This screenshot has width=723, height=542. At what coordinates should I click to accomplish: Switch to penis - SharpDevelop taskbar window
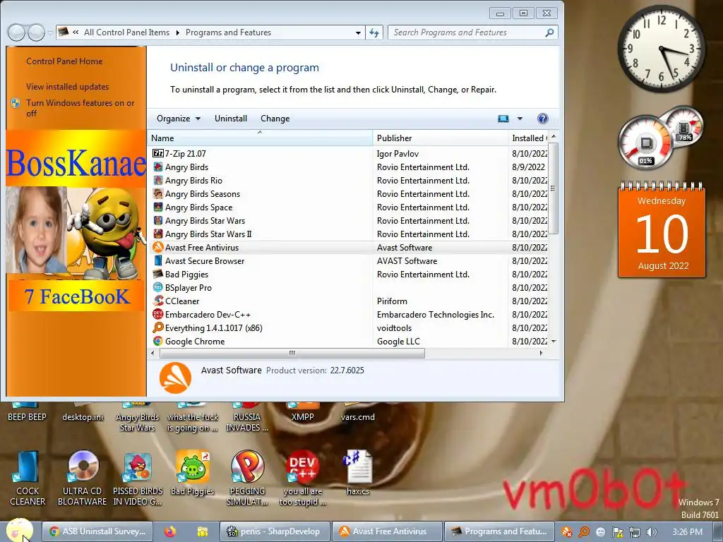275,531
